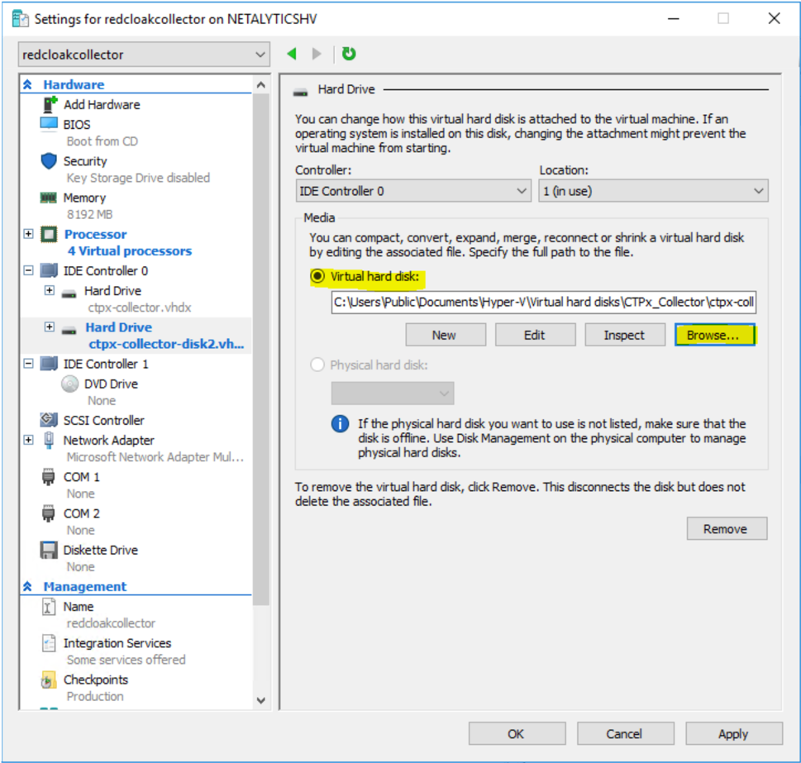This screenshot has width=801, height=763.
Task: Click the Apply button
Action: (733, 734)
